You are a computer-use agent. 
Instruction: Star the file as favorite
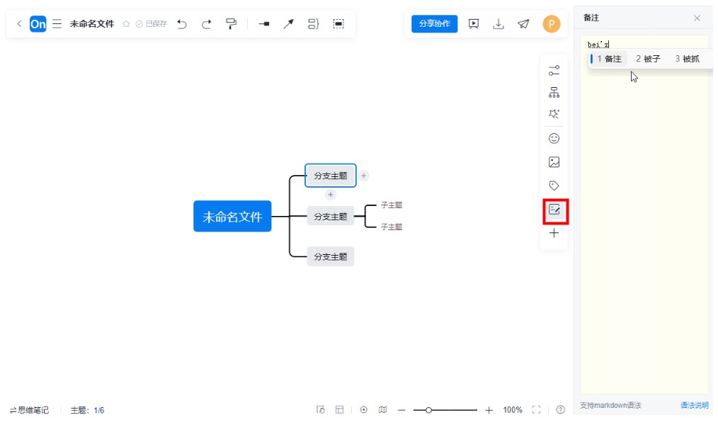(126, 24)
